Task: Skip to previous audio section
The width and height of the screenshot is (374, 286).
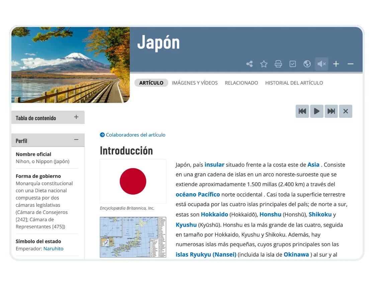Action: tap(302, 111)
